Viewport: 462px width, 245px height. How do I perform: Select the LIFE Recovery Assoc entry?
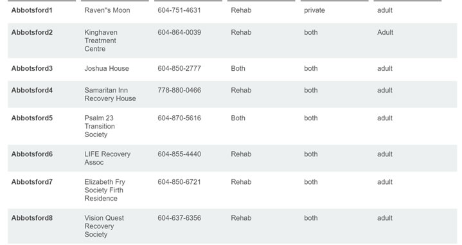[107, 158]
